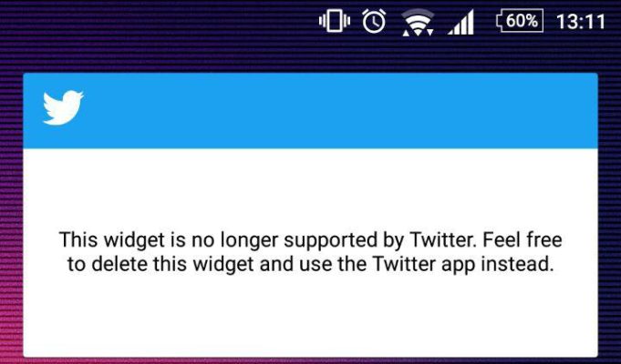Tap the empty white space above widget message

point(310,189)
